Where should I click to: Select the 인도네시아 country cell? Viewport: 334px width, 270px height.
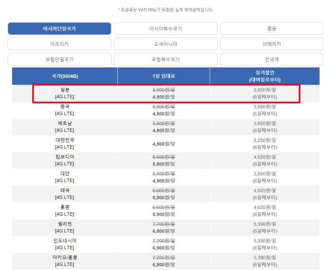coord(65,244)
